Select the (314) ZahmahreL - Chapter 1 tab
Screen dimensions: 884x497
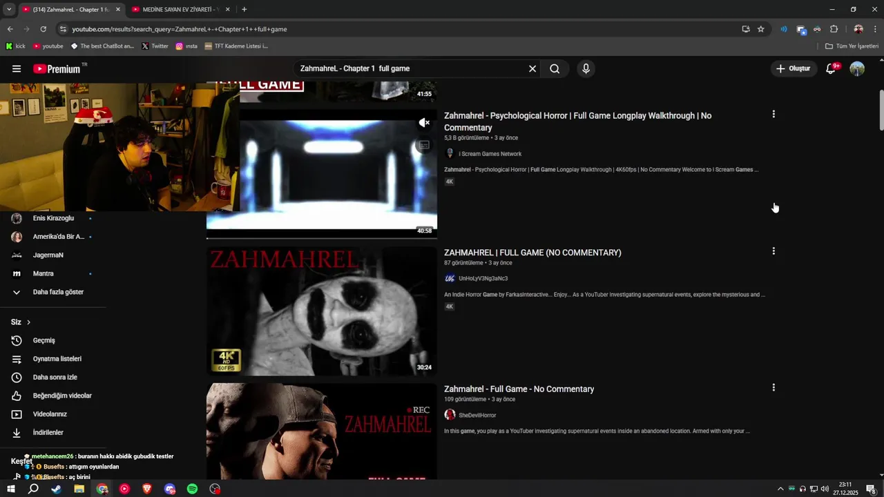(72, 10)
